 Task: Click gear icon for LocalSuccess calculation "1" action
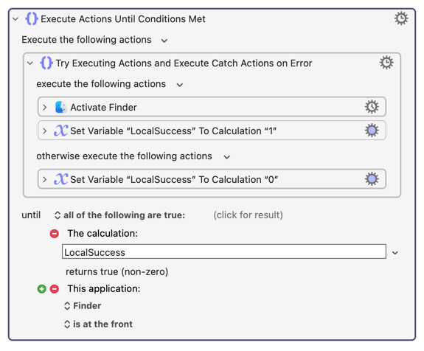(372, 131)
